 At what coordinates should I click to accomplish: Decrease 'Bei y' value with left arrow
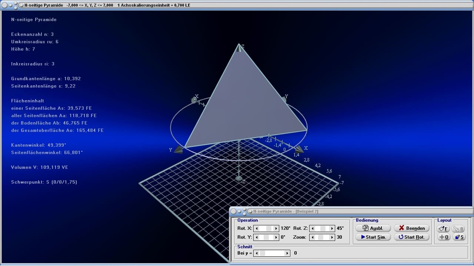pos(256,253)
